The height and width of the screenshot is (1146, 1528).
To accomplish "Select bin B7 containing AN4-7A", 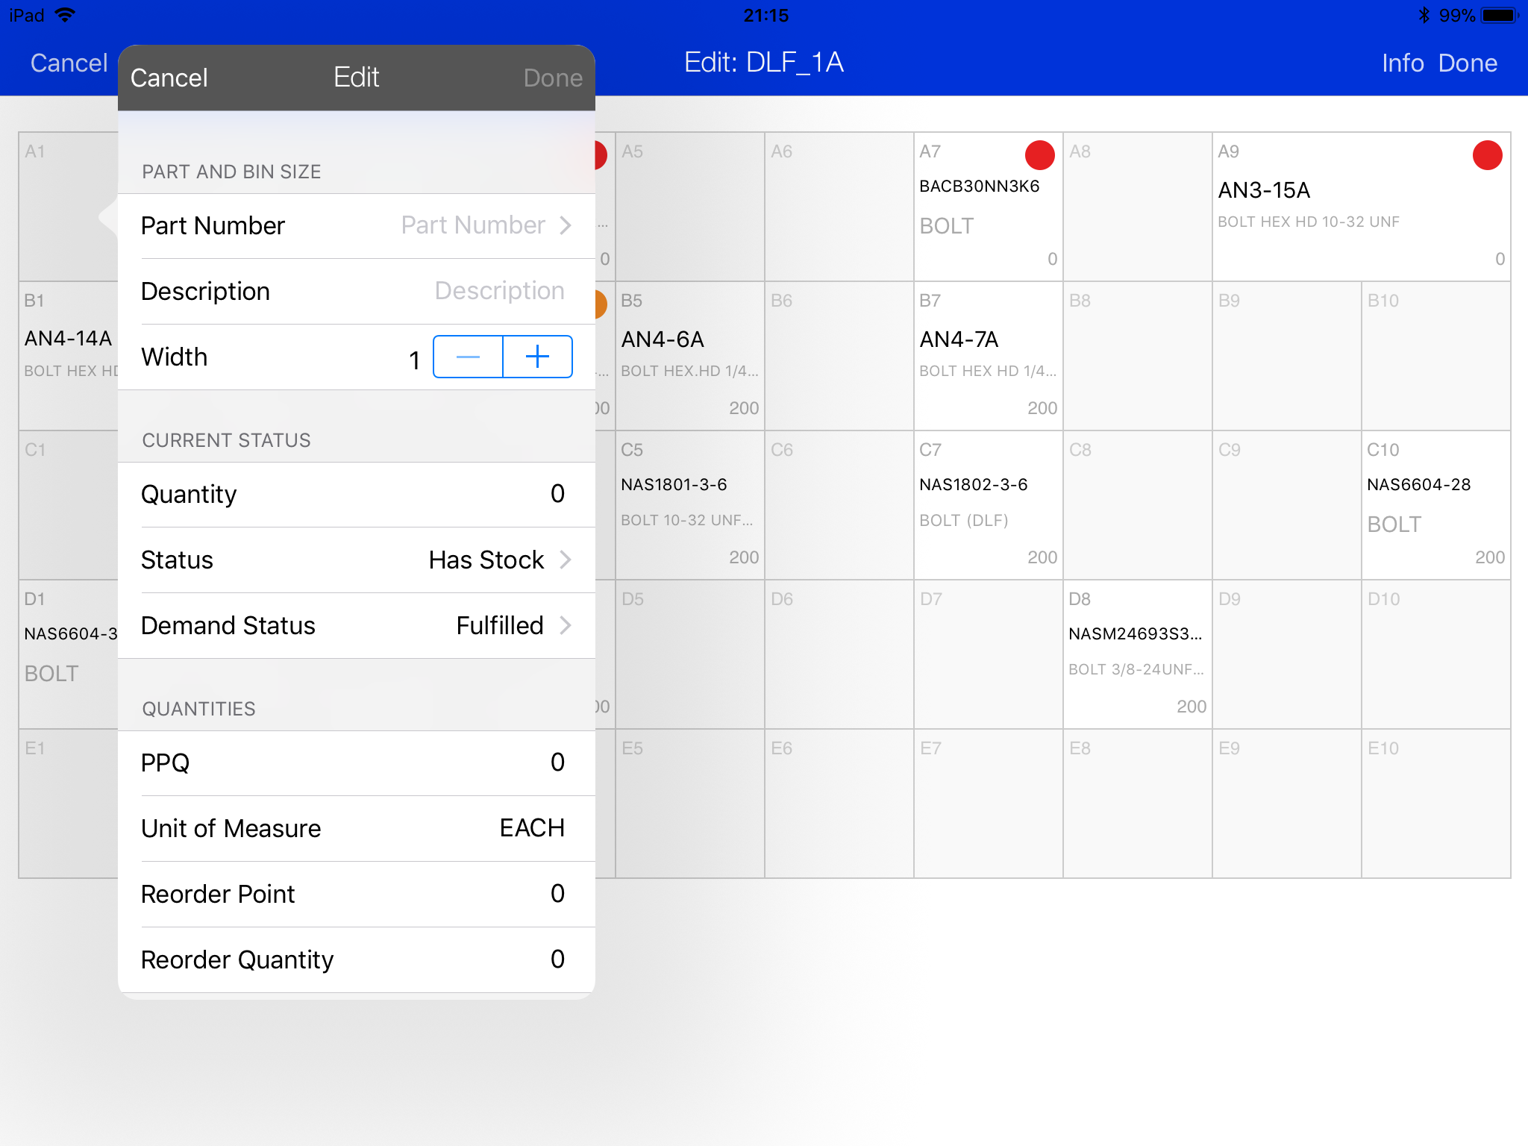I will pyautogui.click(x=988, y=357).
